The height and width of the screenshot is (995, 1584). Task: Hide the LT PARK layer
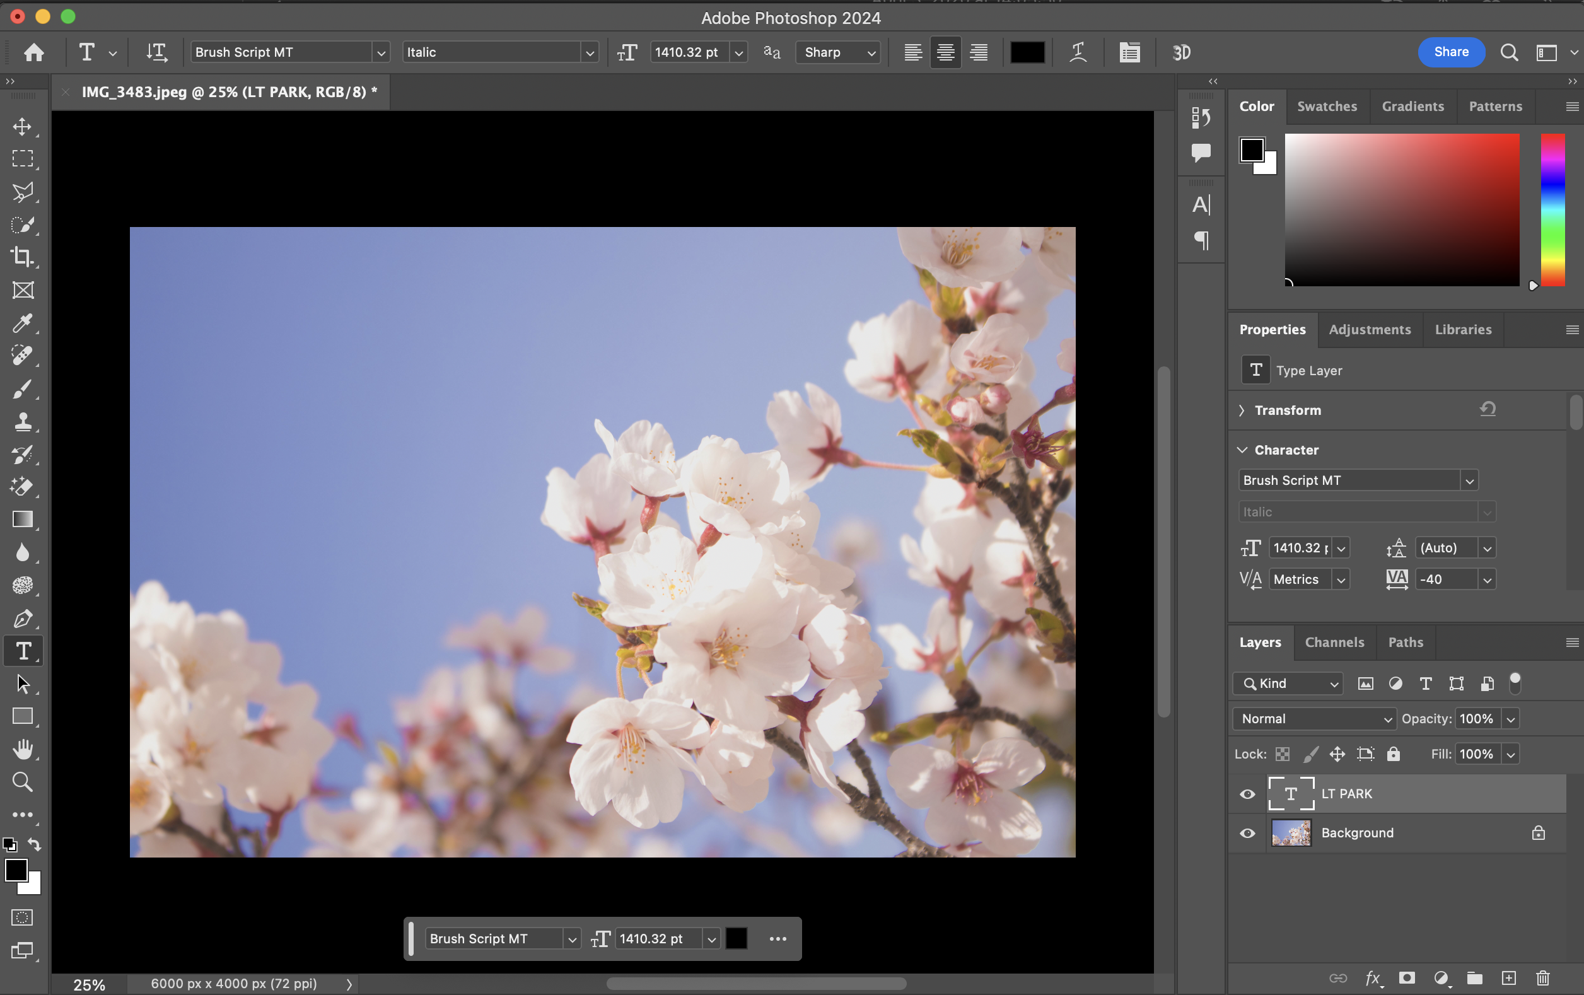tap(1247, 794)
